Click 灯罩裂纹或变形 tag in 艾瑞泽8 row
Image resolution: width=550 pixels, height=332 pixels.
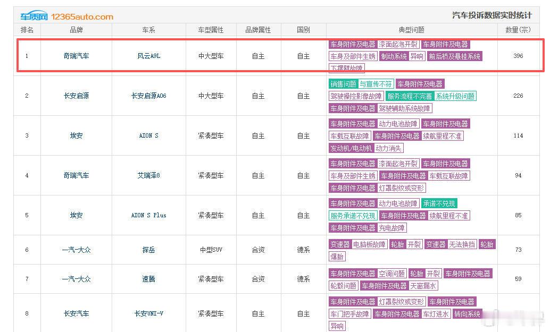(401, 188)
